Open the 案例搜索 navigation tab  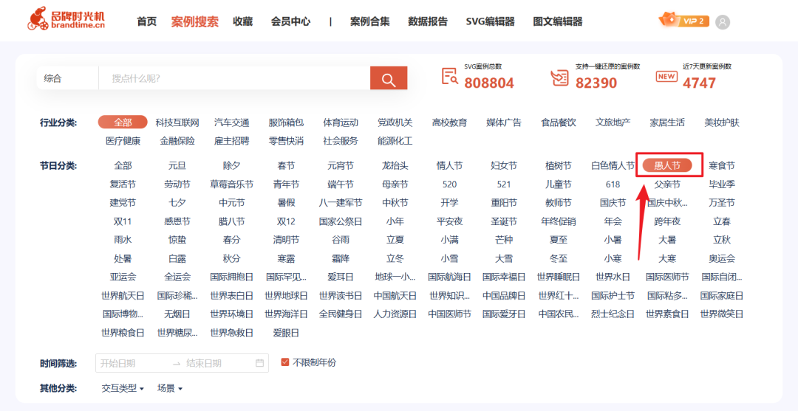click(x=195, y=21)
